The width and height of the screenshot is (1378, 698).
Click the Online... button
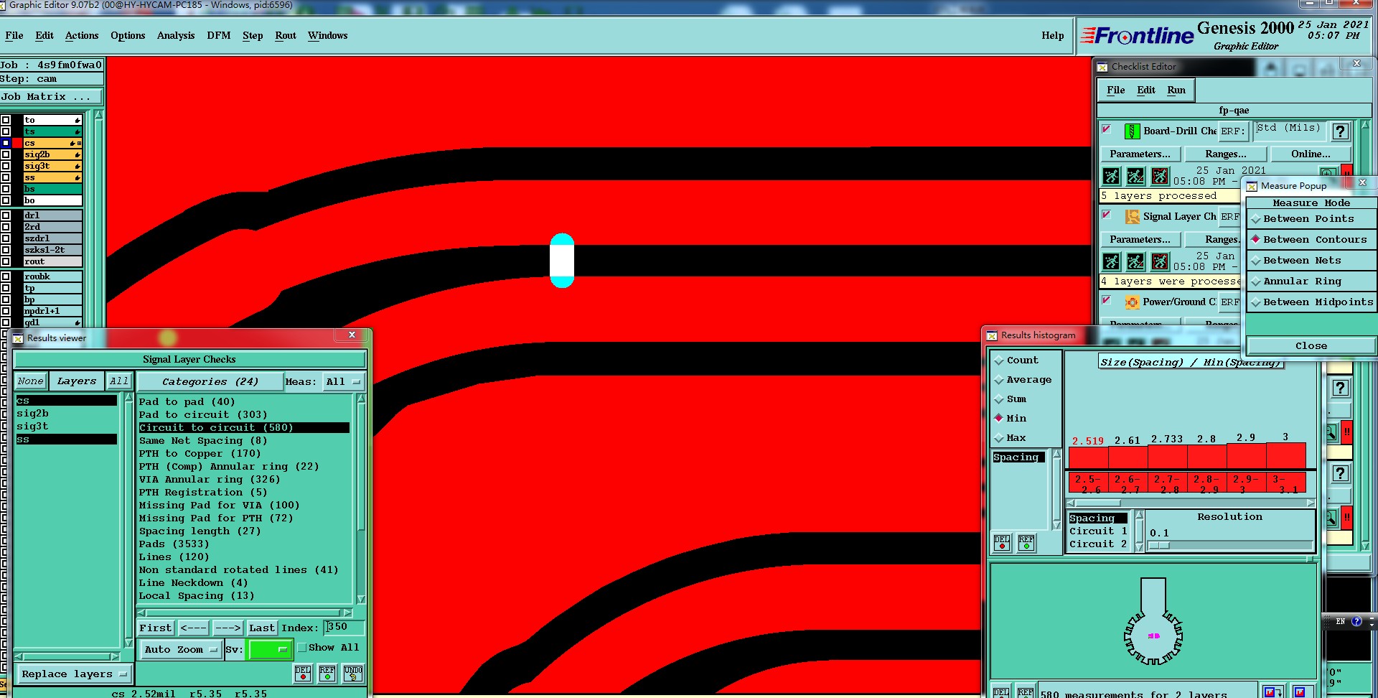click(1311, 154)
